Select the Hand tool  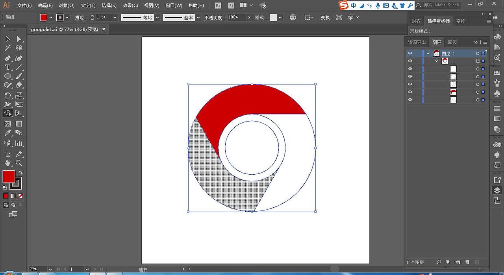pos(8,163)
